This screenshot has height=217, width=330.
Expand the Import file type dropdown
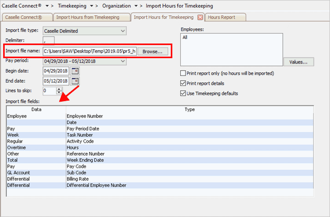coord(122,31)
